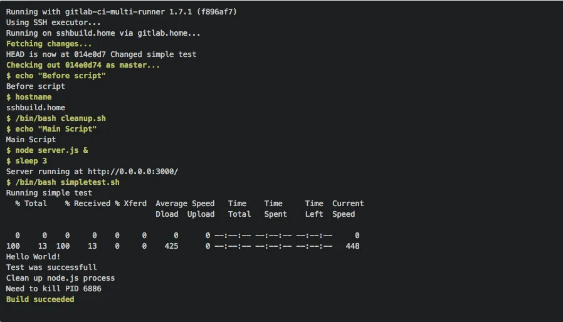
Task: Click the server URL http://0.0.0.0:3000/
Action: coord(133,172)
